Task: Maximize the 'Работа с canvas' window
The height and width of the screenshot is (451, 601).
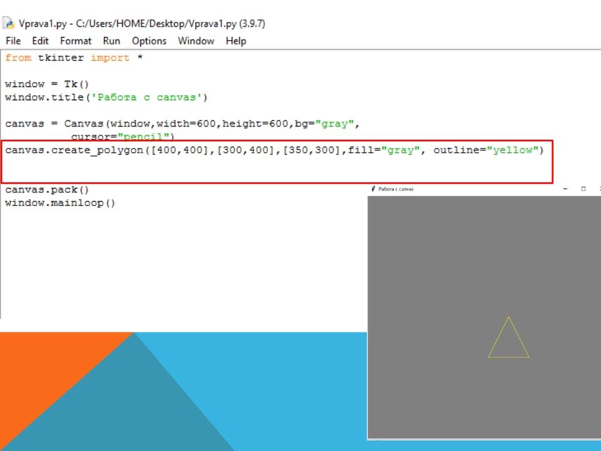Action: click(x=583, y=189)
